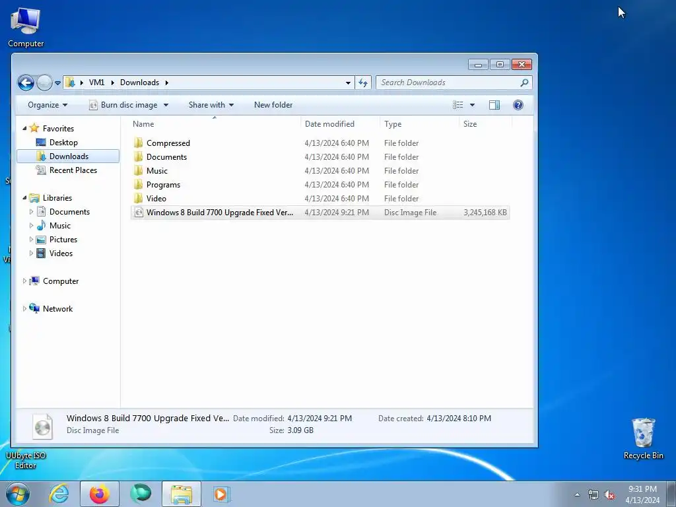676x507 pixels.
Task: Open the Burn disc image dropdown arrow
Action: pos(166,105)
